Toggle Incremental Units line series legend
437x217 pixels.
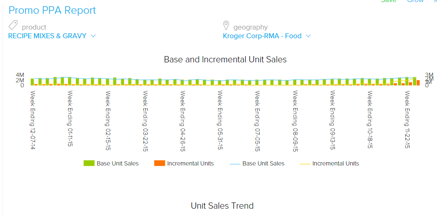pyautogui.click(x=335, y=163)
